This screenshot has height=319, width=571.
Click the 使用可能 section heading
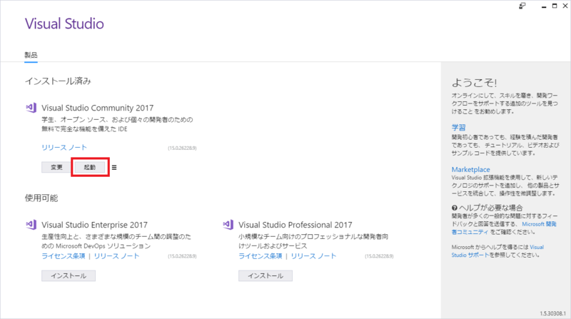pyautogui.click(x=41, y=198)
